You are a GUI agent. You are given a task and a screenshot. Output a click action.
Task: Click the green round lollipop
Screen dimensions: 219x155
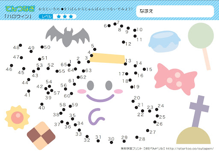click(x=201, y=36)
